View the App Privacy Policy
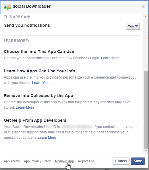 coord(37,161)
